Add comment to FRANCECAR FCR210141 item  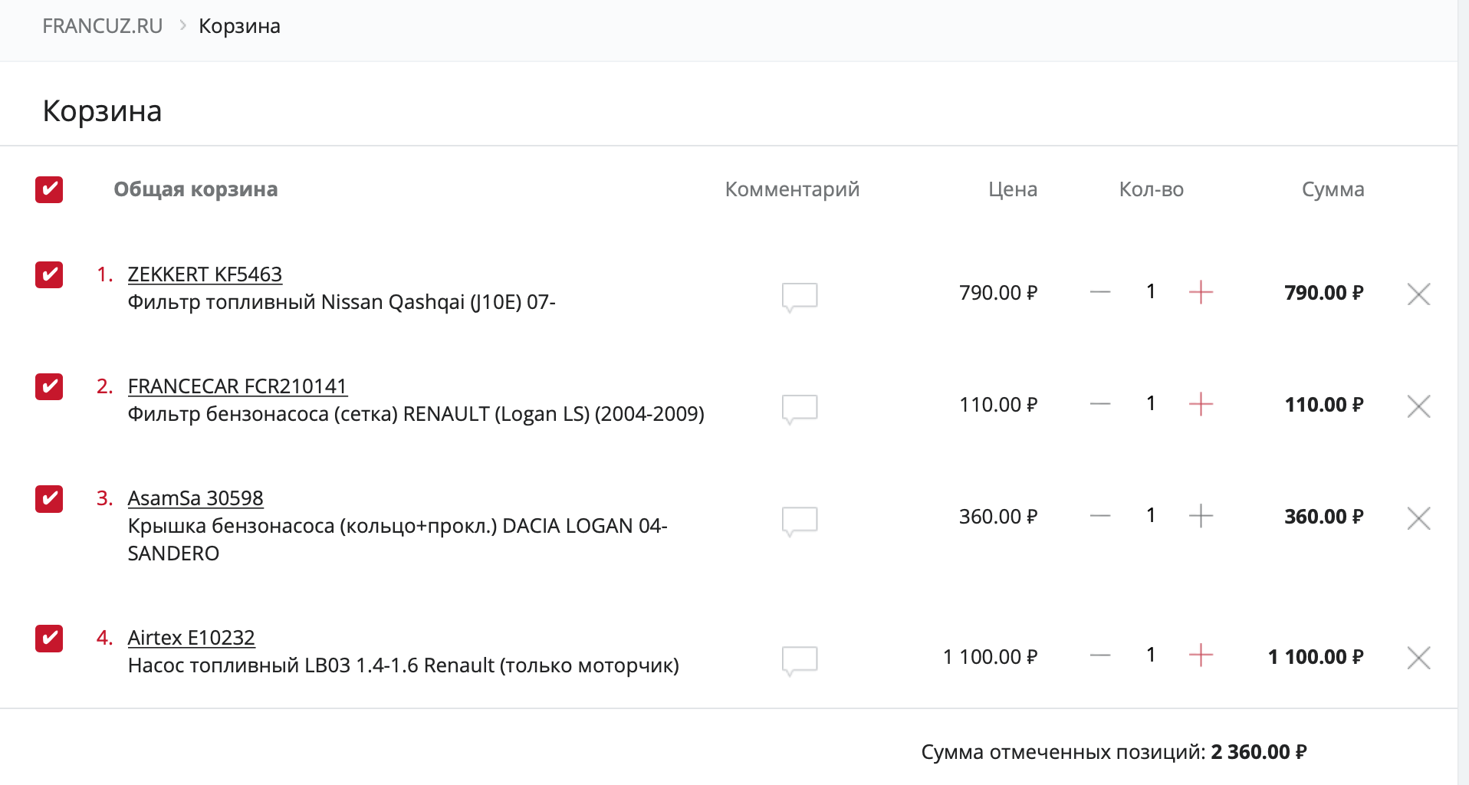(x=800, y=407)
